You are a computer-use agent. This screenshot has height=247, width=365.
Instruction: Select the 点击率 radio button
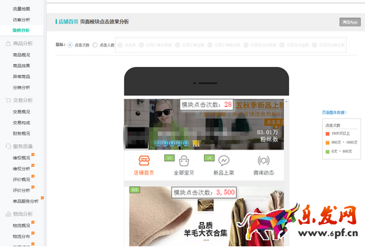click(x=120, y=45)
